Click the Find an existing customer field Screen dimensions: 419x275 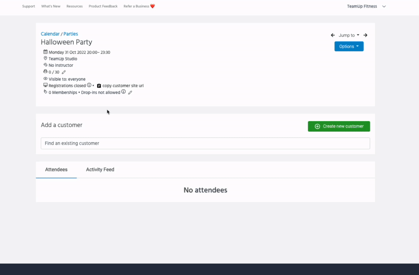coord(205,143)
